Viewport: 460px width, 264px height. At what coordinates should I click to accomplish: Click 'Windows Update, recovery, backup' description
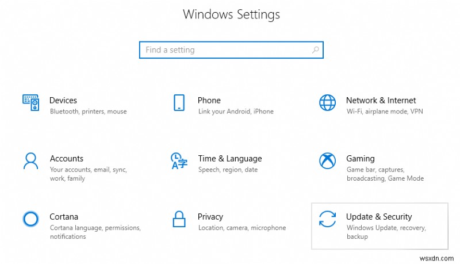point(386,232)
